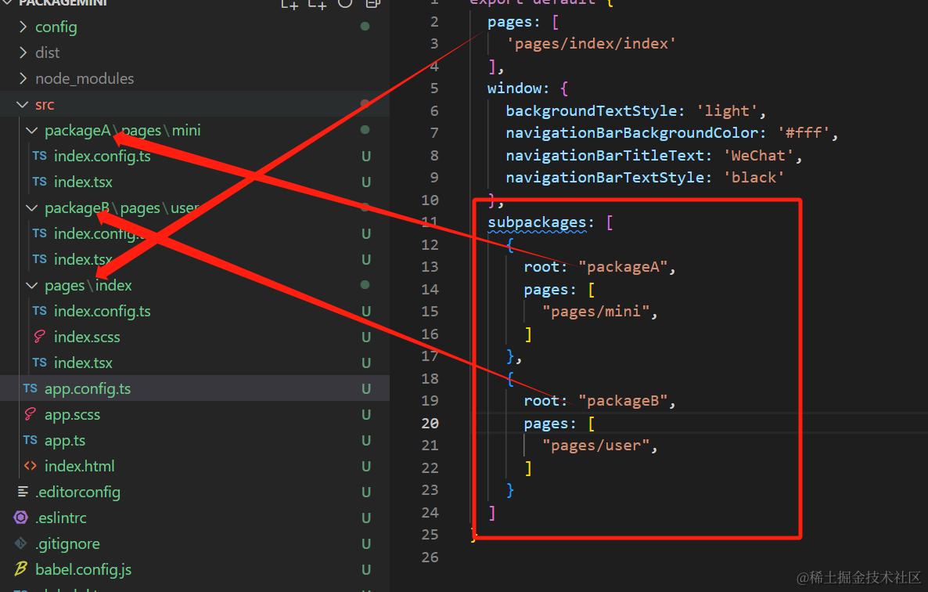Expand the dist folder chevron
Screen dimensions: 928x592
[23, 52]
